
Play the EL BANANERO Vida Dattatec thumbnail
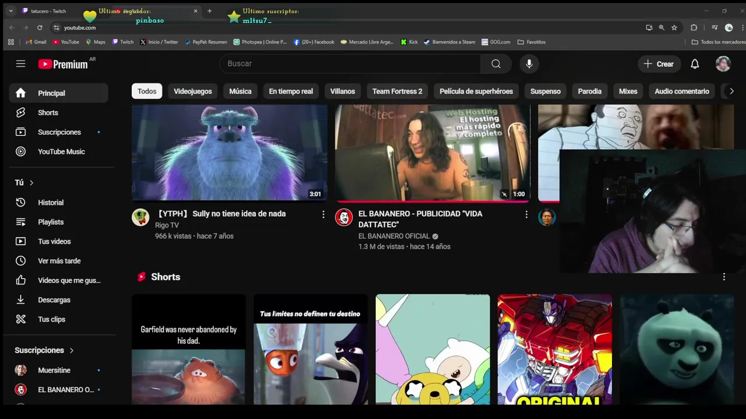pyautogui.click(x=432, y=153)
